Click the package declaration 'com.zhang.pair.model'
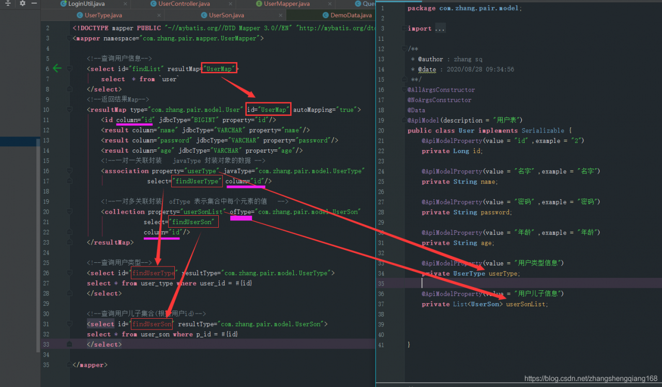This screenshot has height=387, width=662. coord(479,8)
